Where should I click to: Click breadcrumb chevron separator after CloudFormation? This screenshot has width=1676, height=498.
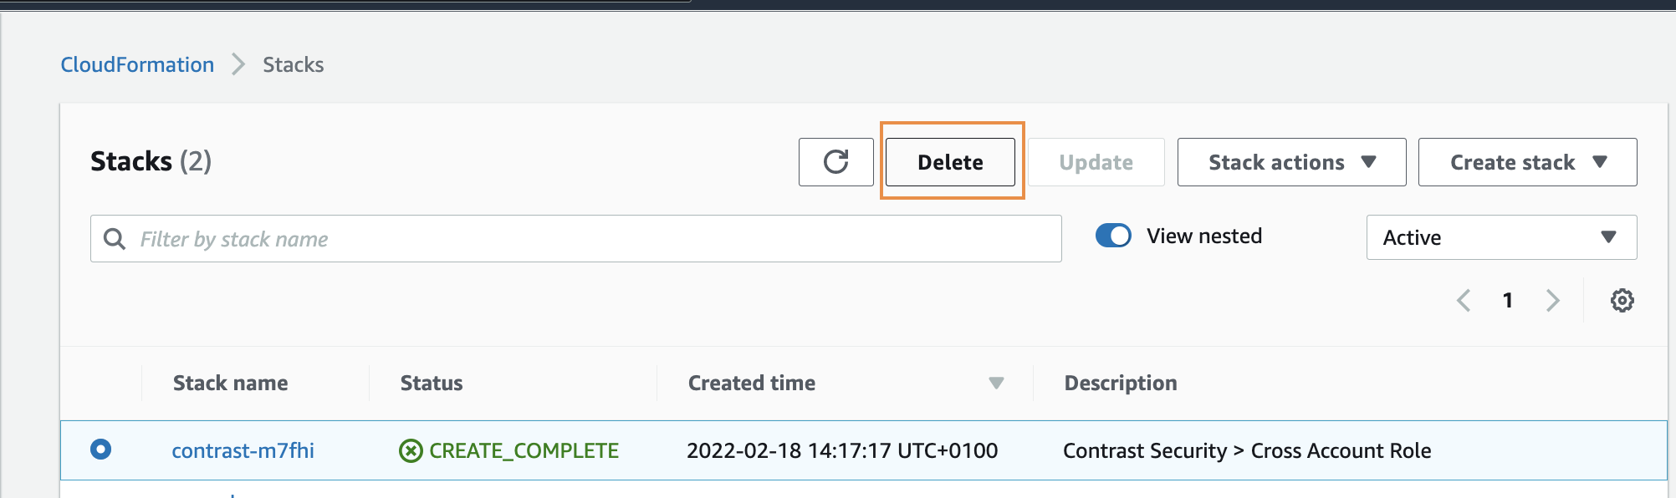(x=238, y=64)
